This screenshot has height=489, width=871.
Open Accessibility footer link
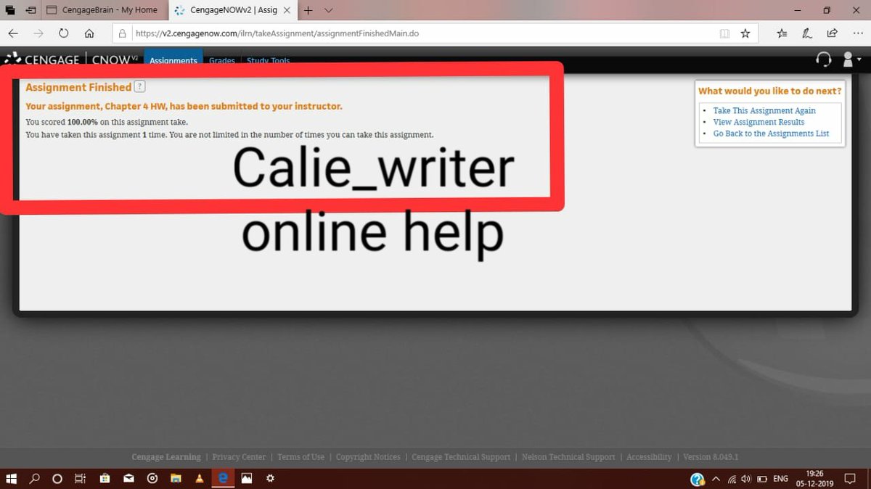pyautogui.click(x=649, y=457)
